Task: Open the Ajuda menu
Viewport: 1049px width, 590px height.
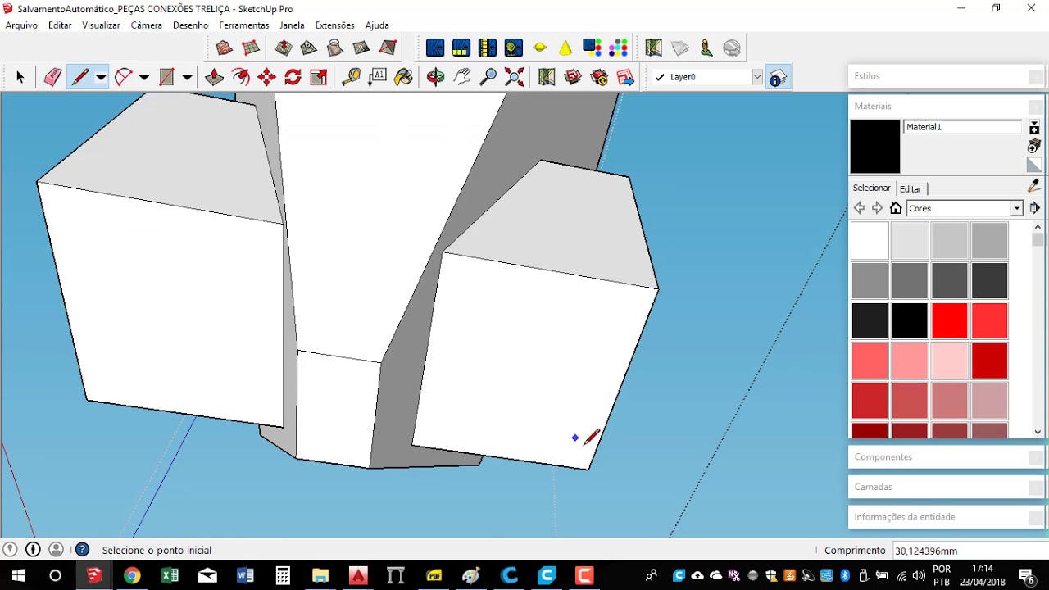Action: (377, 25)
